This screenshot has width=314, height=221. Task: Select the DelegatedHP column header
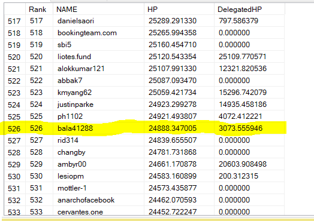click(x=249, y=9)
